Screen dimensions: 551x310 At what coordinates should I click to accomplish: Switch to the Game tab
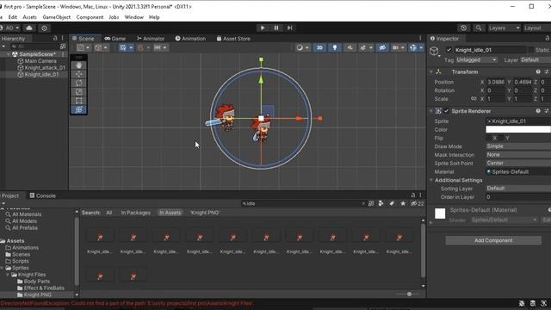coord(115,39)
